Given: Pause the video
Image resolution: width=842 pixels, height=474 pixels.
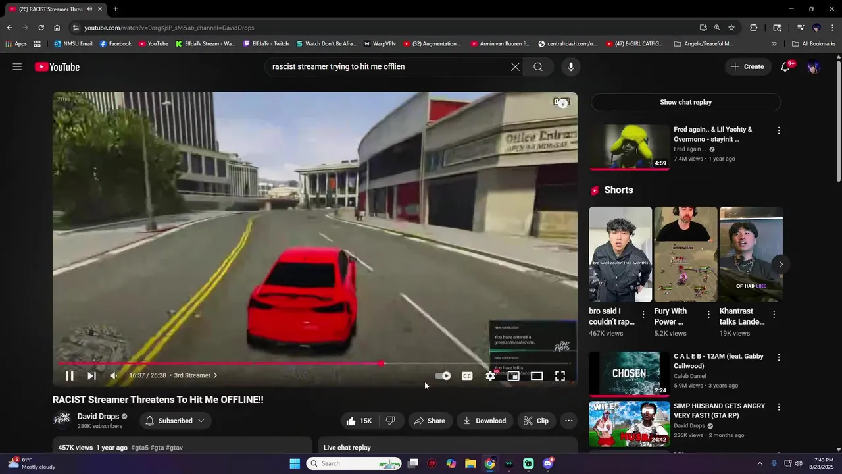Looking at the screenshot, I should [69, 376].
